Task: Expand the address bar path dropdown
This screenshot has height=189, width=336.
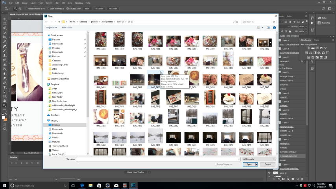Action: [x=234, y=22]
